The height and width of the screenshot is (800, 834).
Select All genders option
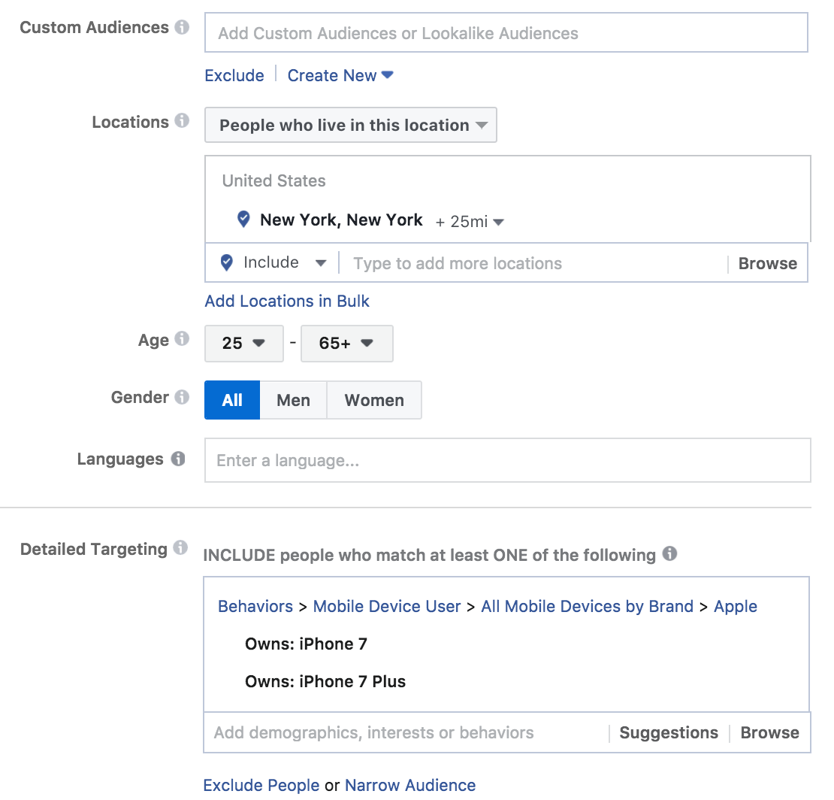[x=232, y=400]
